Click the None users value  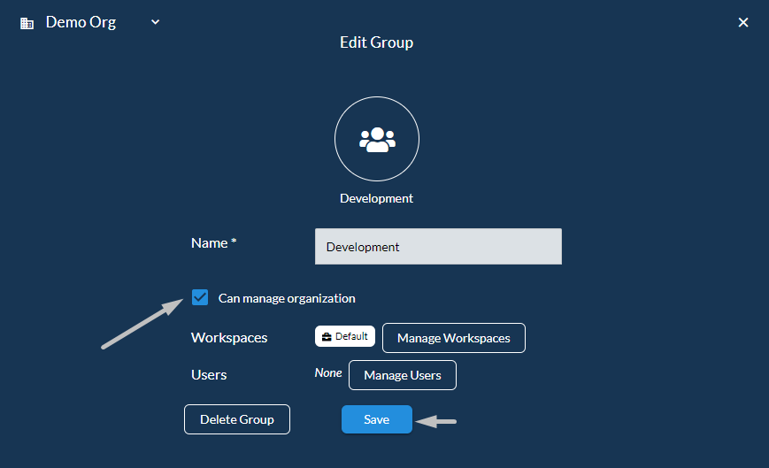(x=328, y=373)
